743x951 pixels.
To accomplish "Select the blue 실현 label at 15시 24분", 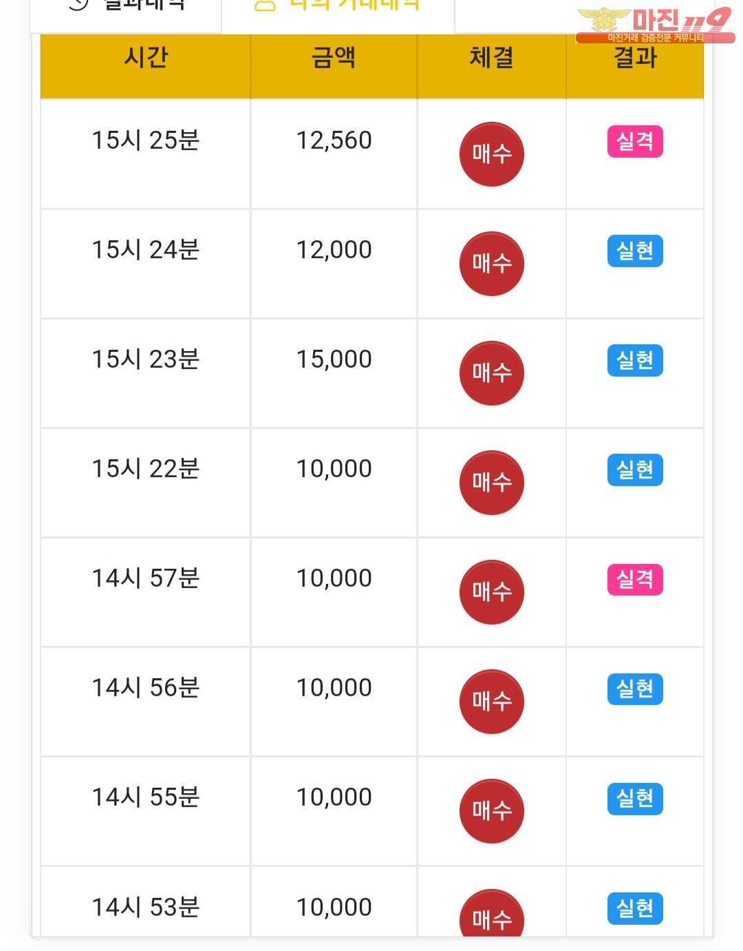I will pos(635,251).
